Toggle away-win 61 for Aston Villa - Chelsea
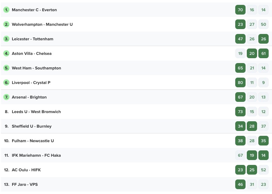 [263, 53]
